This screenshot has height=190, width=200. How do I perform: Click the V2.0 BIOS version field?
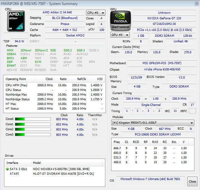coord(182,78)
